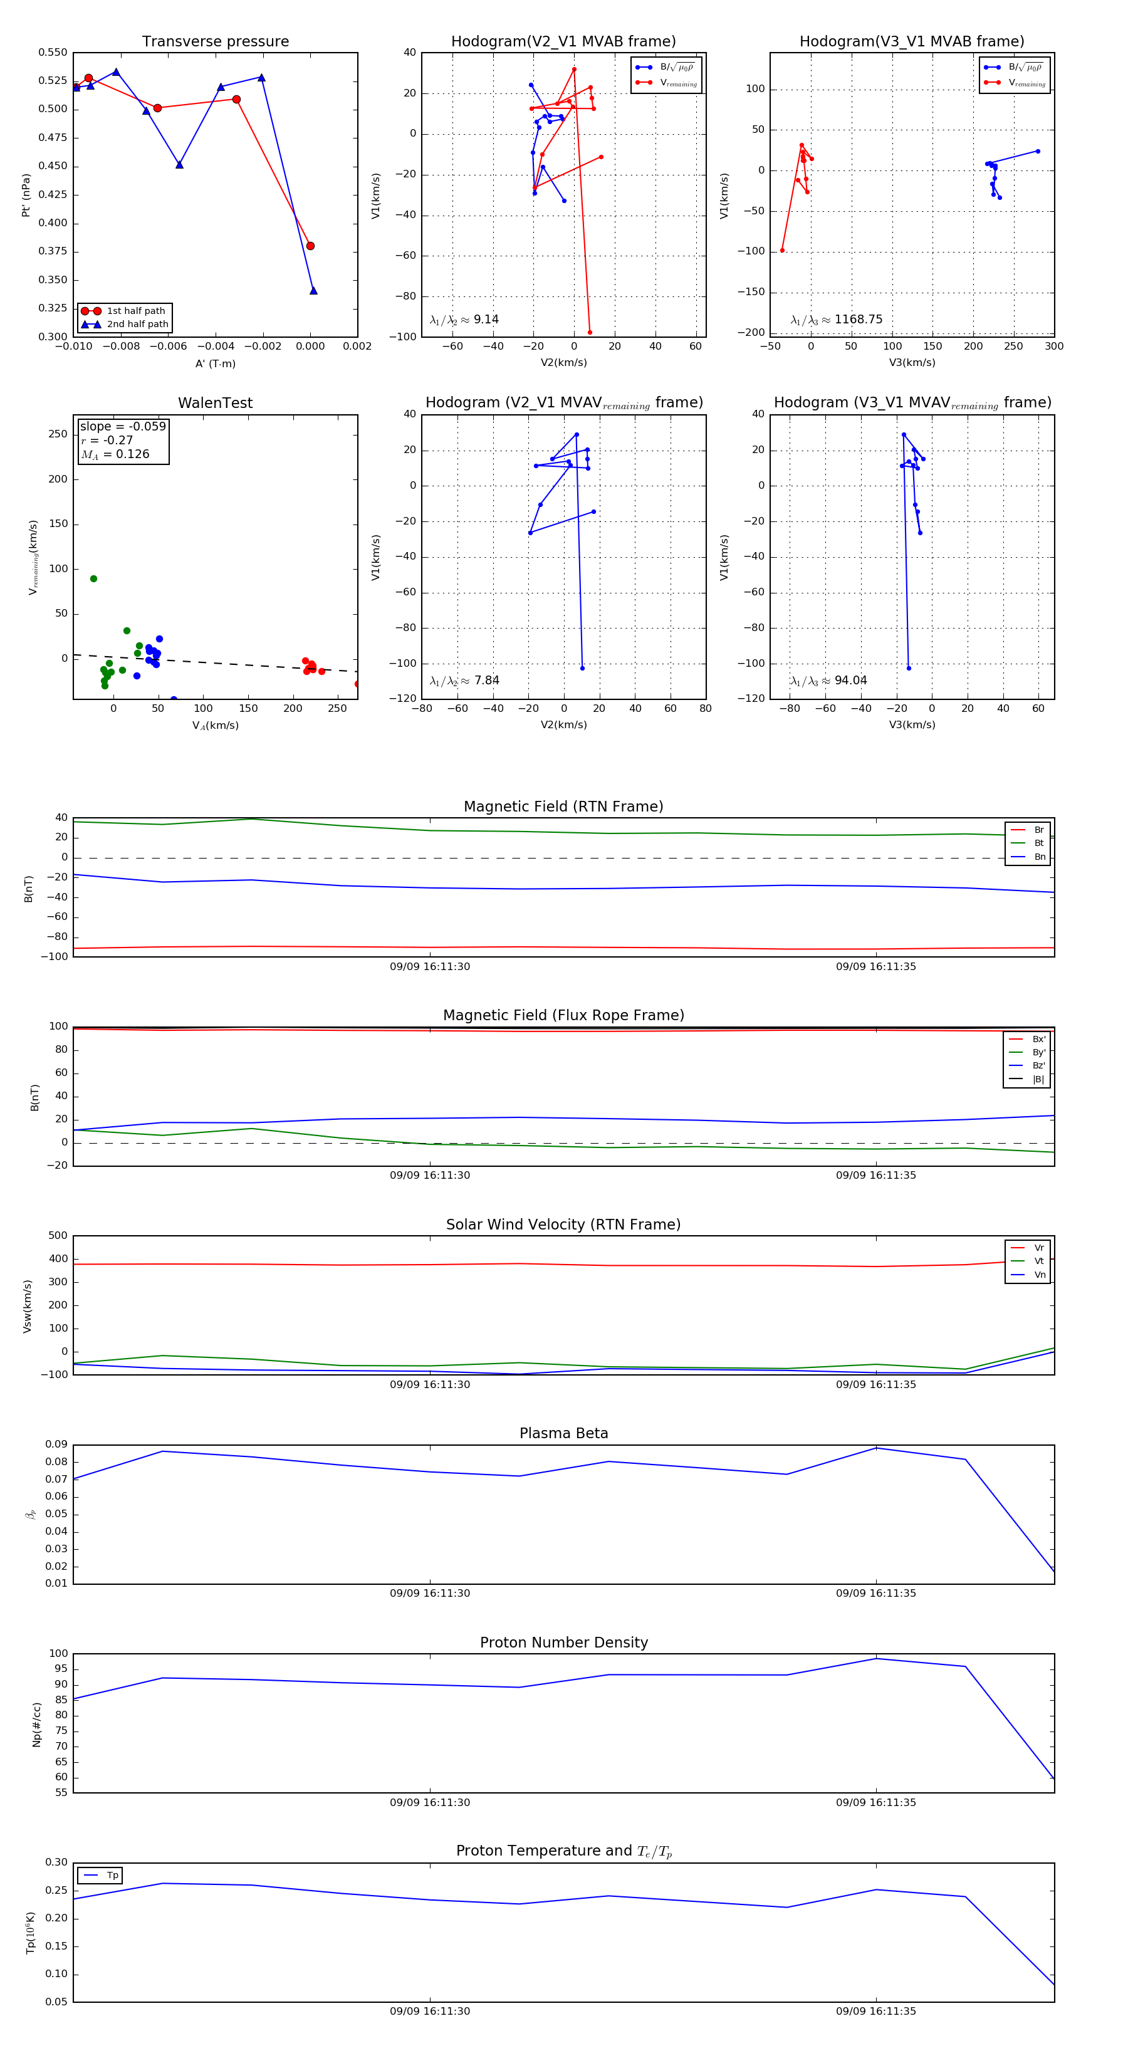Click the λ1/λ3 ≈ 94.04 annotation
The image size is (1128, 2068).
[828, 681]
